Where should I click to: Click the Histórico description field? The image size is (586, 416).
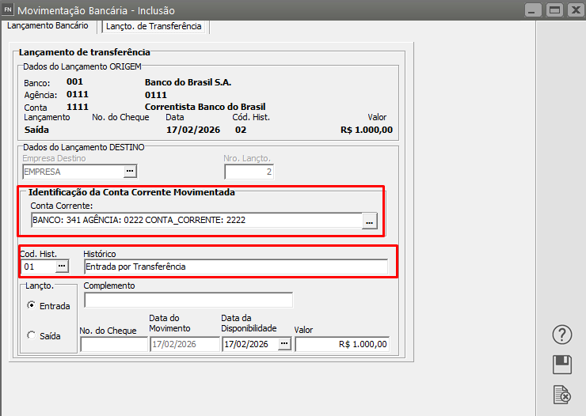235,267
